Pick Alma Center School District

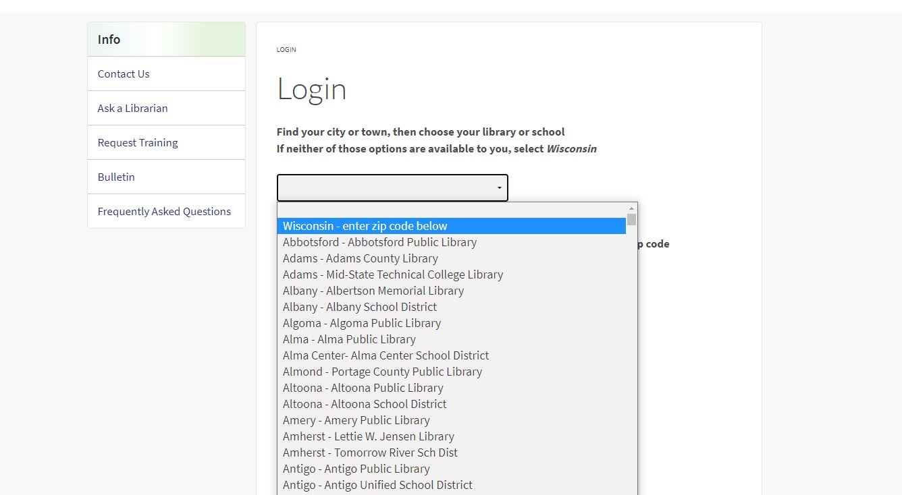[x=386, y=355]
